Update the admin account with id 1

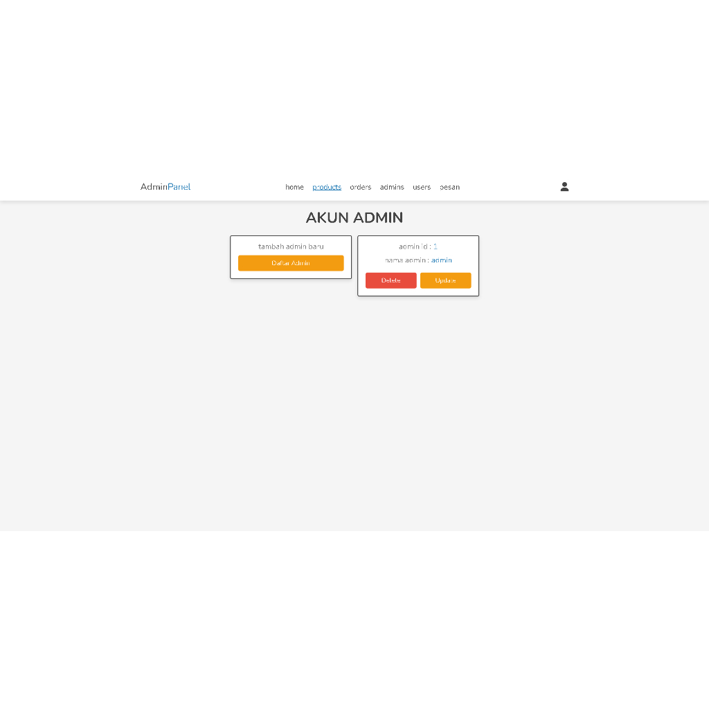(445, 280)
